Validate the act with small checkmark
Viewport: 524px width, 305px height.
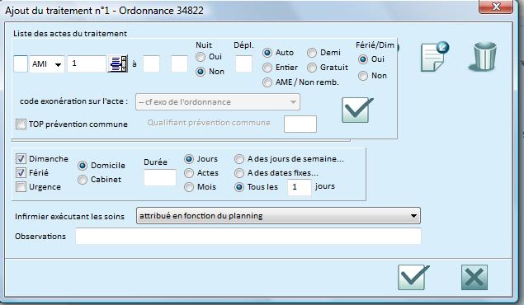[x=357, y=110]
